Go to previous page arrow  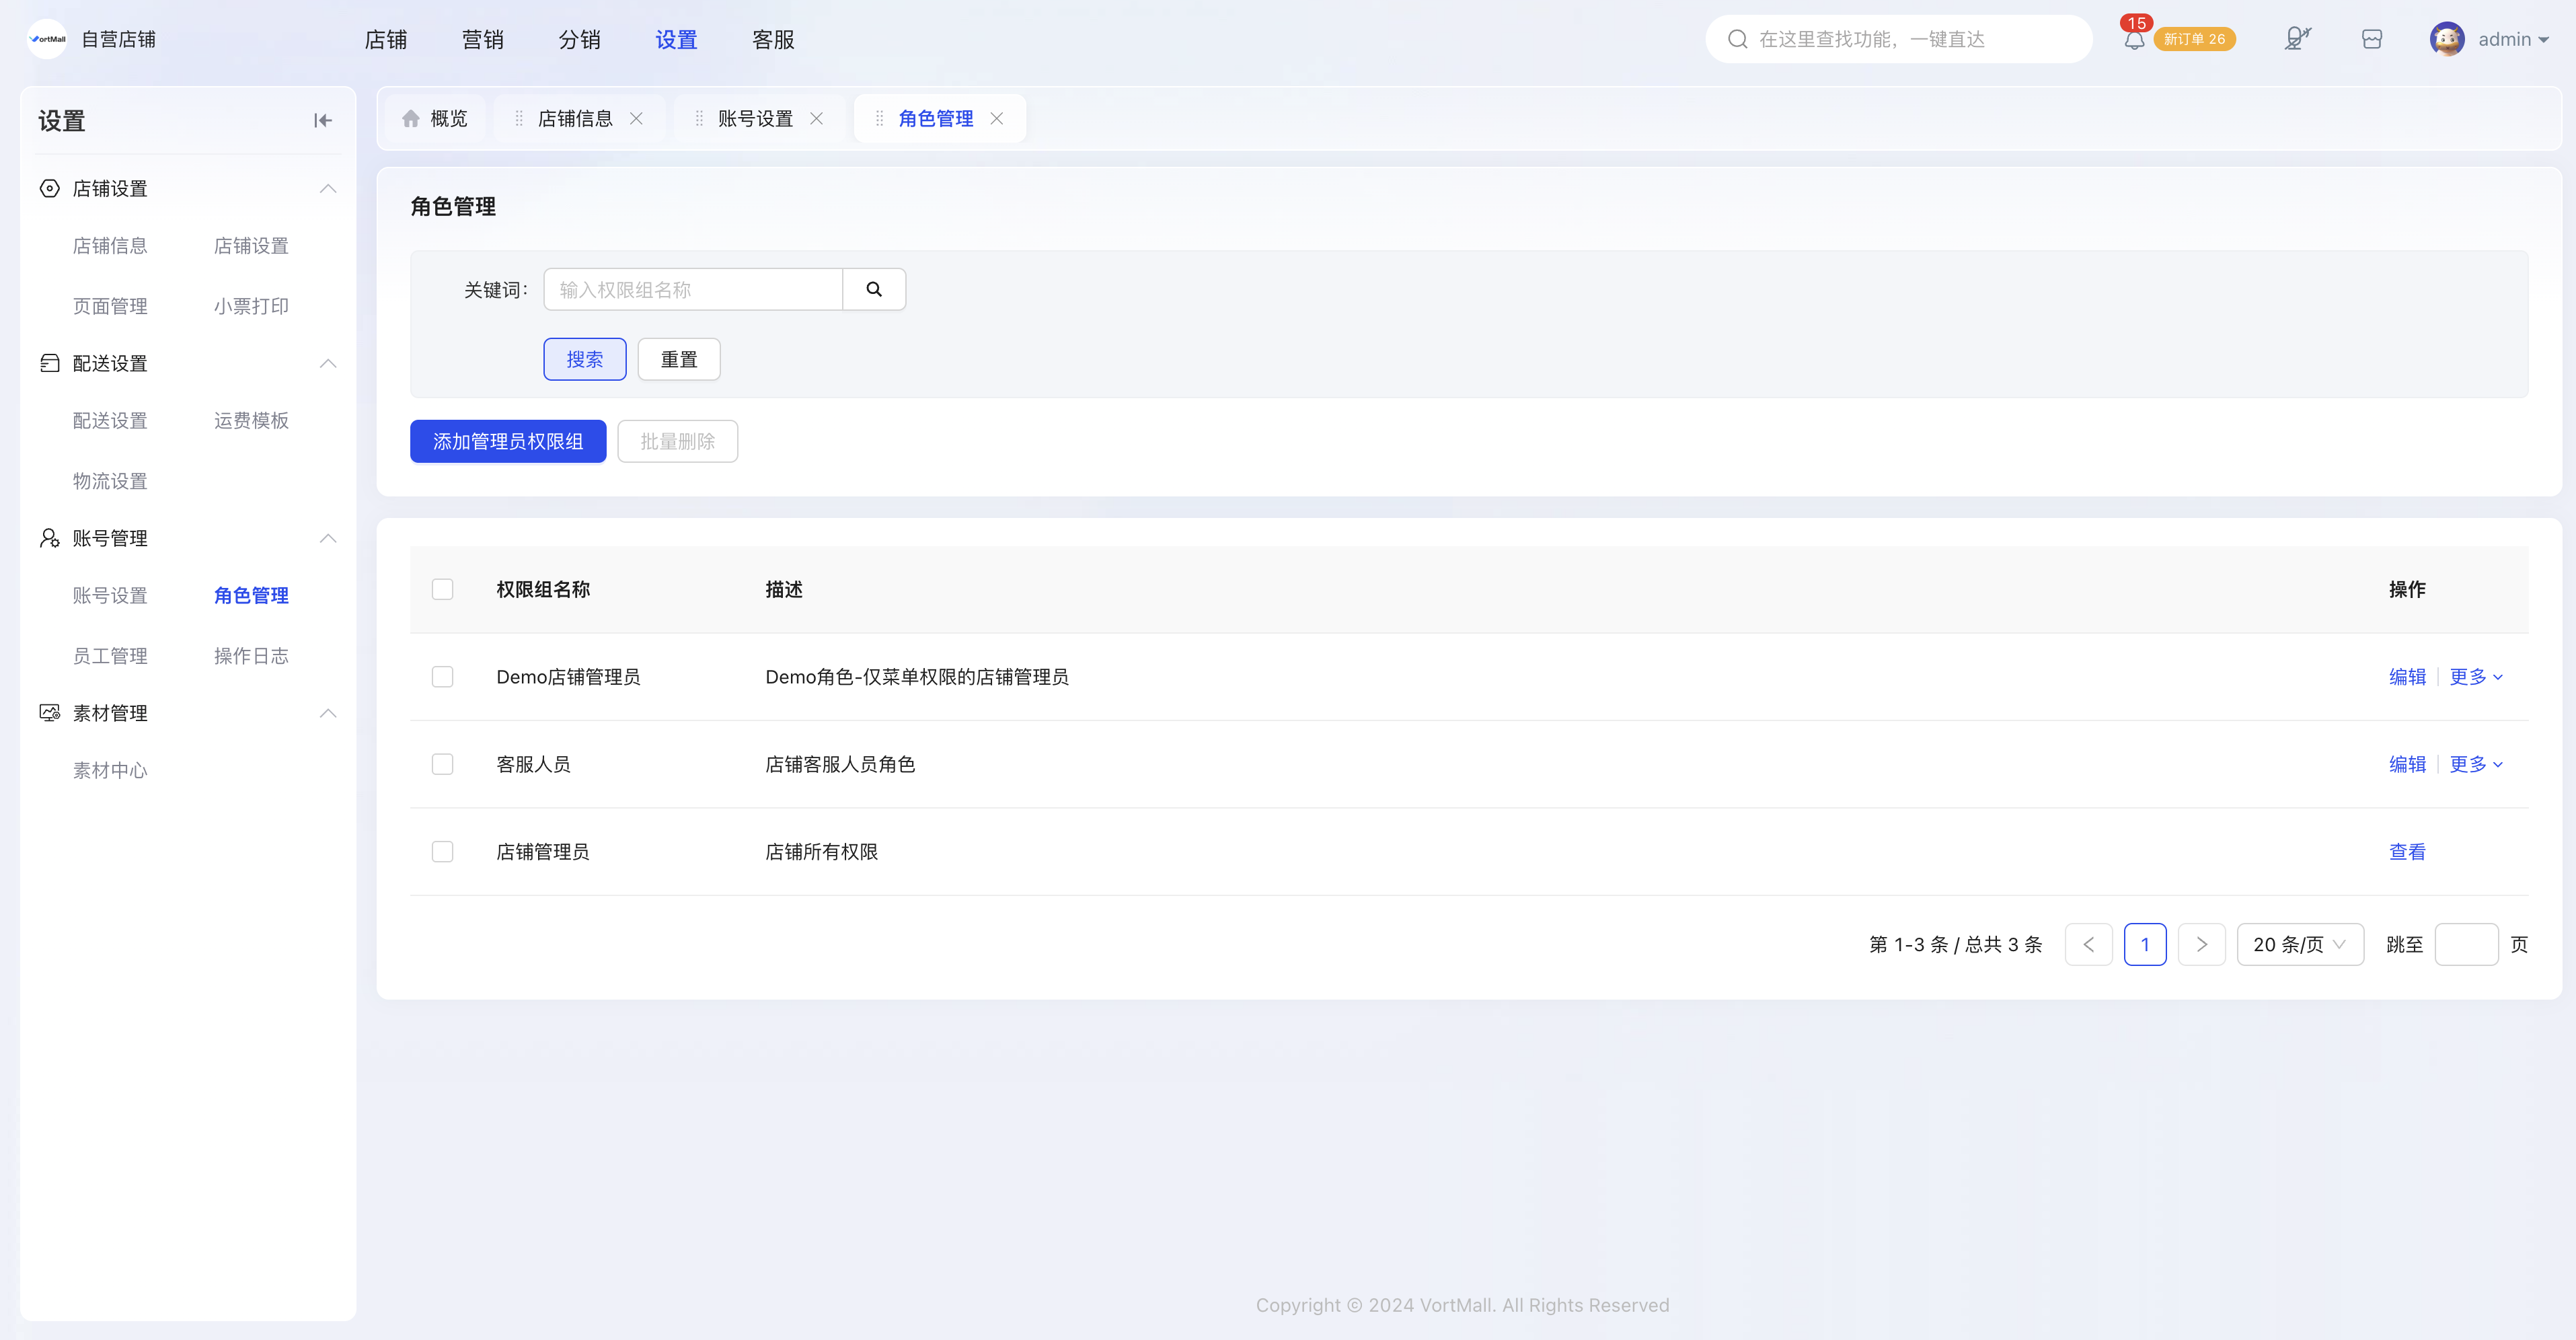click(x=2088, y=944)
